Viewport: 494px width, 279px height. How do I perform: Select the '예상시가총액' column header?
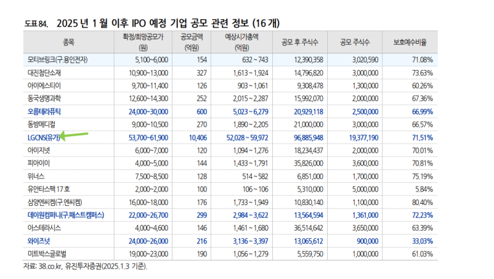242,37
